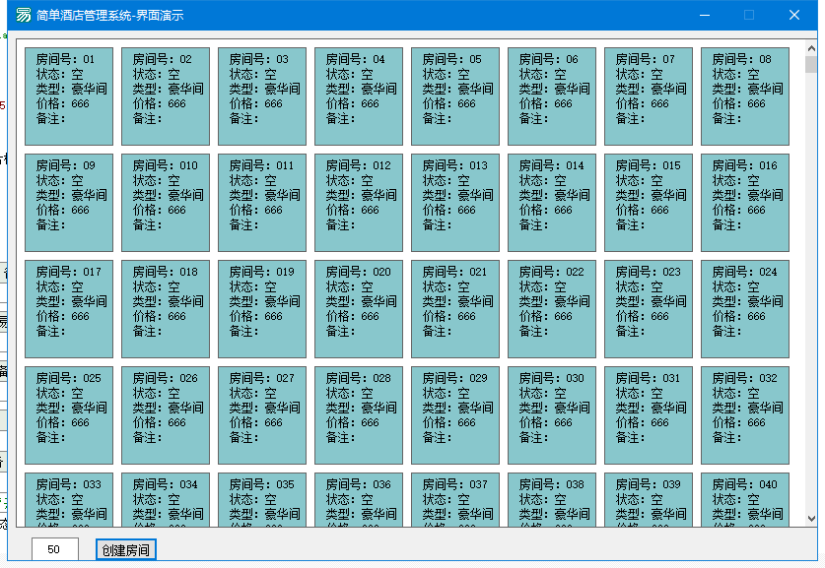
Task: Click room card 038
Action: click(552, 500)
